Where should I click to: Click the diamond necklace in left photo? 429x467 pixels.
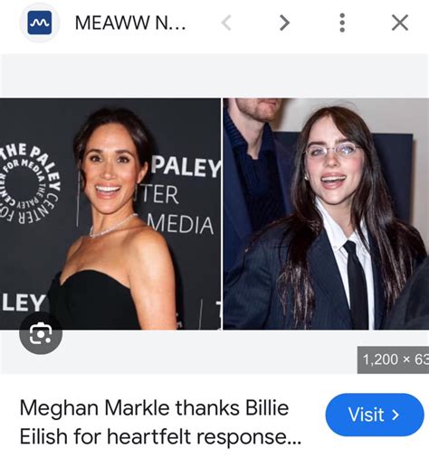click(112, 226)
